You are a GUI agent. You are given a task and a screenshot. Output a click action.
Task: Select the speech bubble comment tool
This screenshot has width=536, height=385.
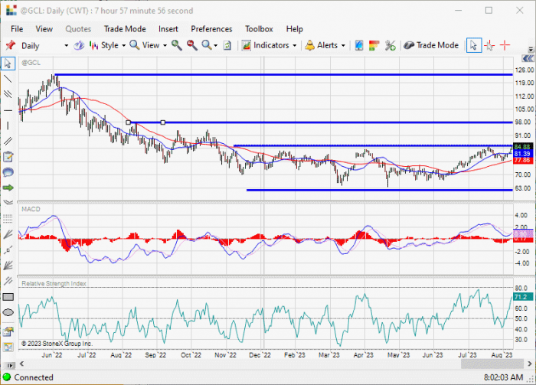pyautogui.click(x=8, y=172)
